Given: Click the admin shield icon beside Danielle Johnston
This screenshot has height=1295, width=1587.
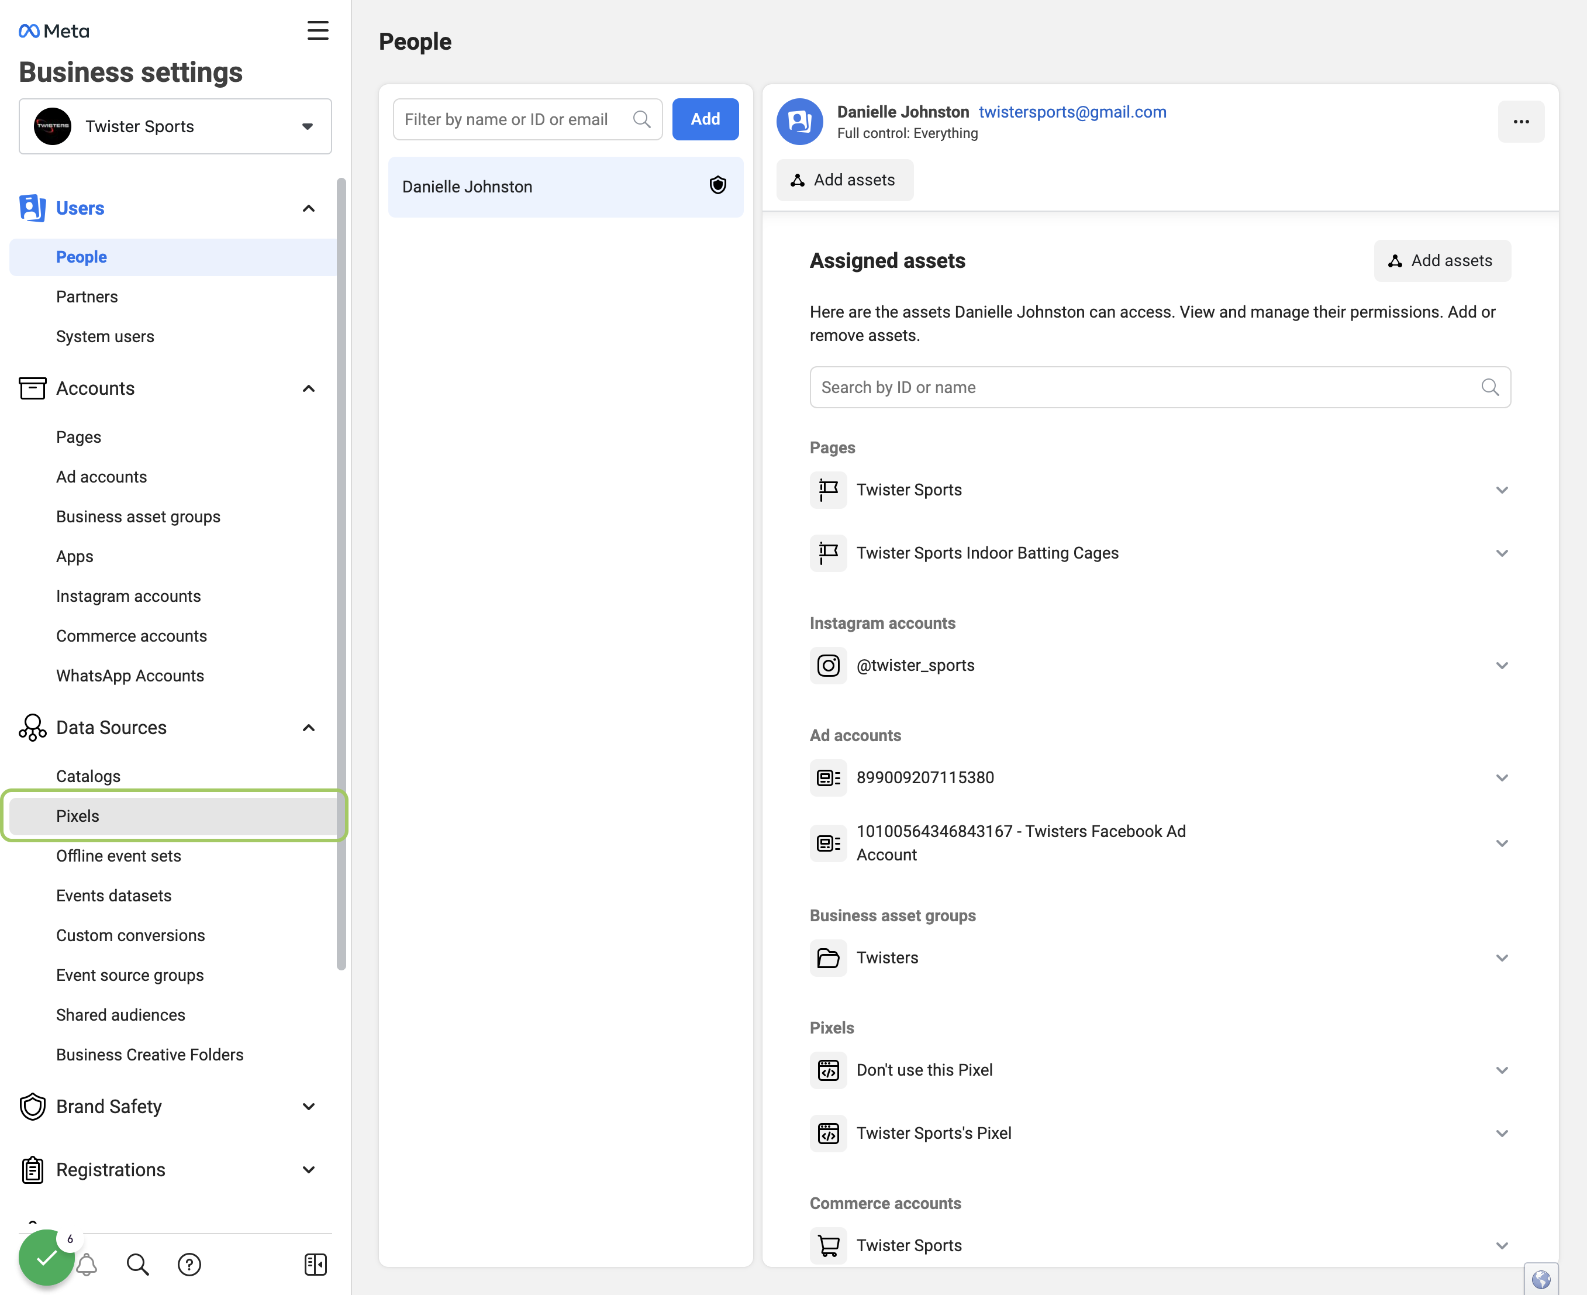Looking at the screenshot, I should (x=717, y=186).
